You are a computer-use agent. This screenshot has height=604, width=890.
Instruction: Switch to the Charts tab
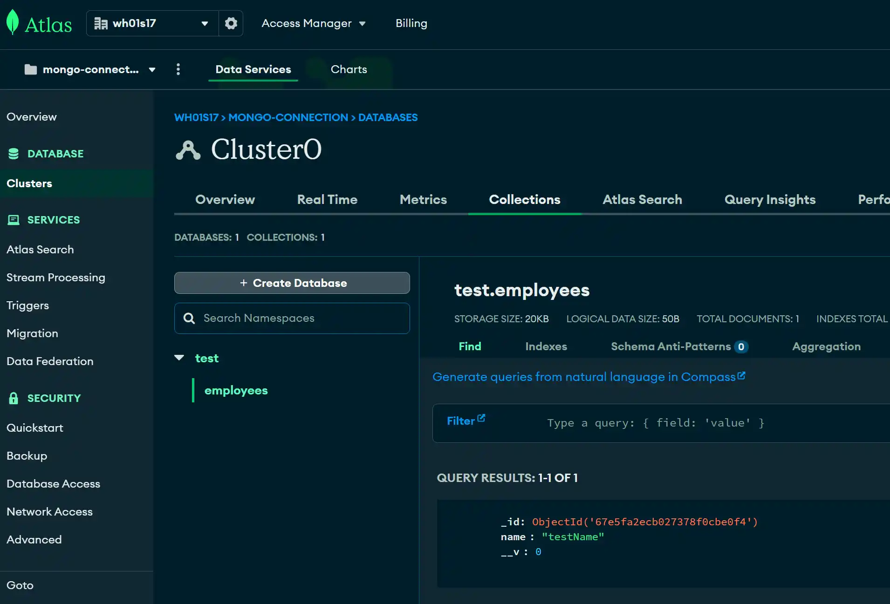tap(349, 69)
